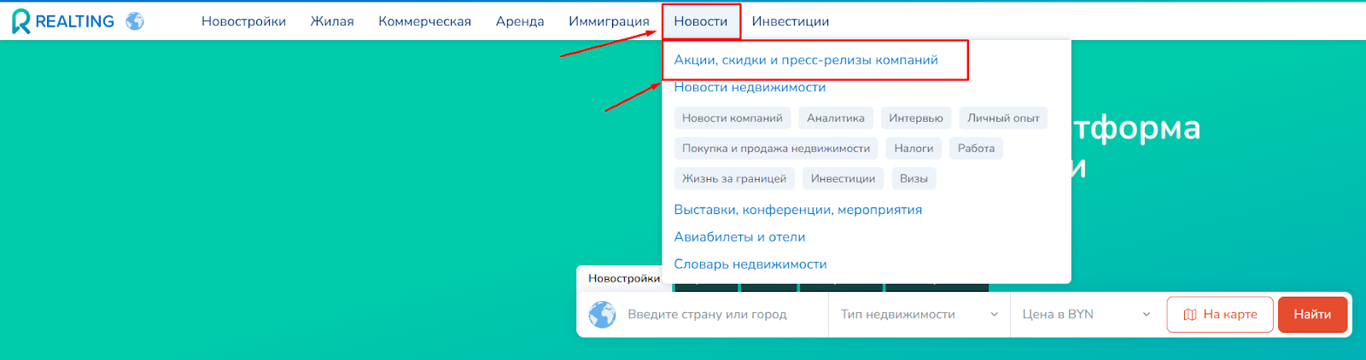The width and height of the screenshot is (1366, 360).
Task: Open the «Новости» item in the top navigation
Action: (700, 21)
